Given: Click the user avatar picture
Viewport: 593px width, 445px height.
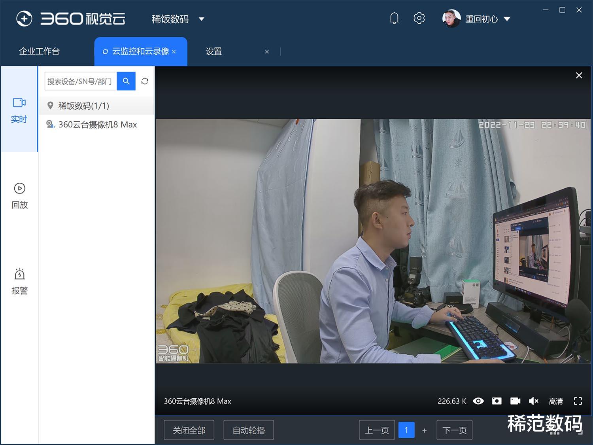Looking at the screenshot, I should (451, 19).
